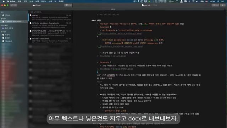
Task: Open the Dropbox menu bar icon
Action: click(x=145, y=1)
